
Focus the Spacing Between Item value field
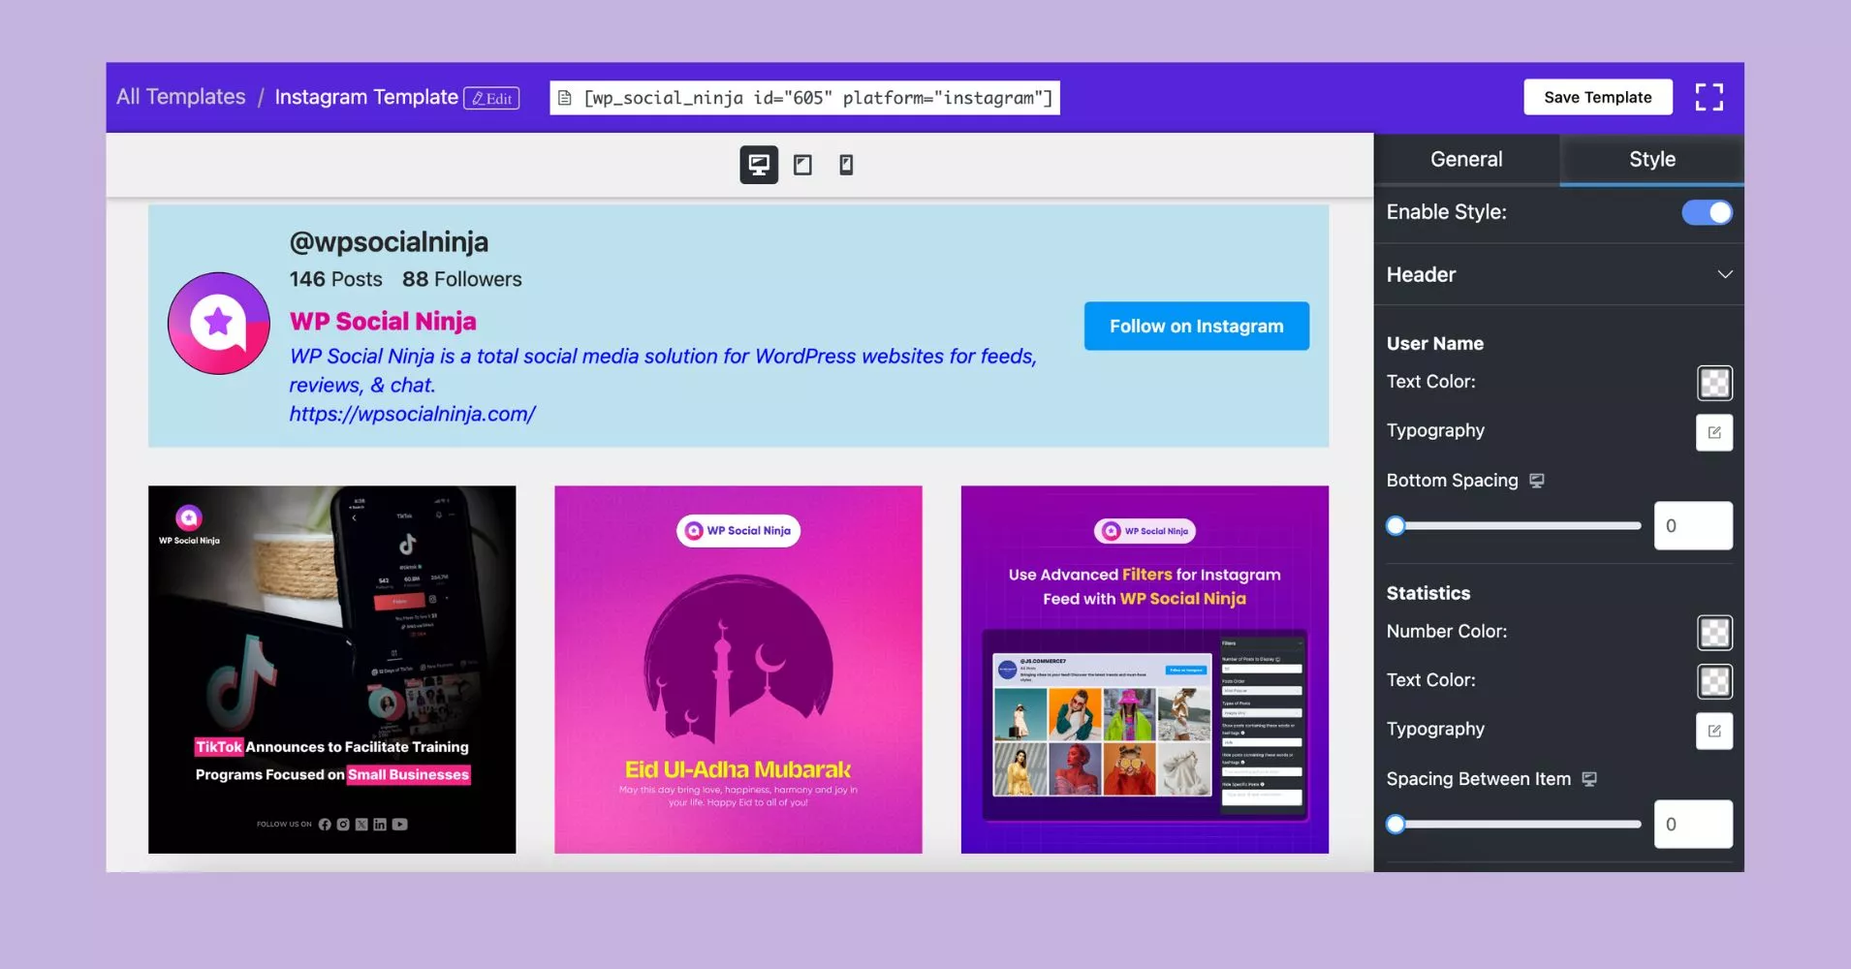1693,824
